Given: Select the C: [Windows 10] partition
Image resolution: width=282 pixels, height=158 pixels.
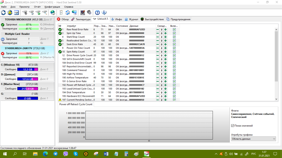Looking at the screenshot, I should 27,67.
